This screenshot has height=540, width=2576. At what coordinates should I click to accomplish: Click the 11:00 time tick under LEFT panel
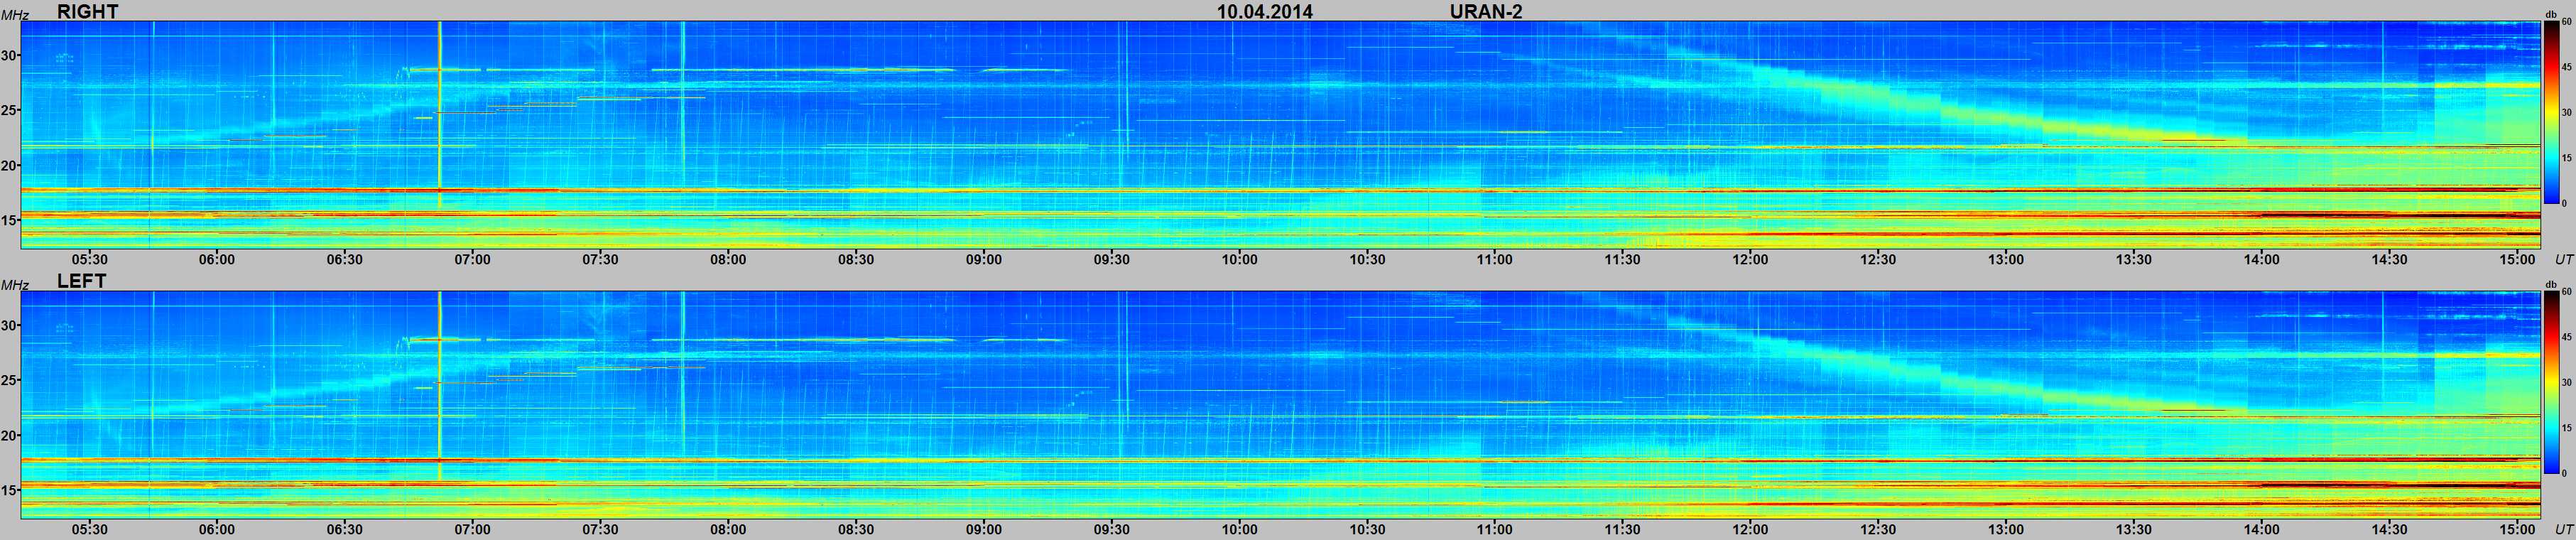point(1495,529)
